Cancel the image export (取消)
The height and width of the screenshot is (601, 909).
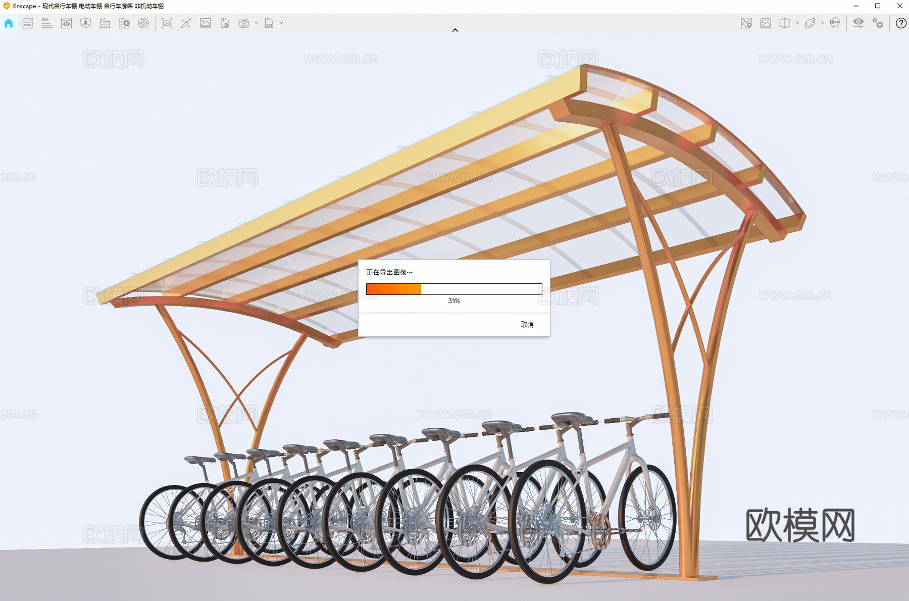pos(527,325)
